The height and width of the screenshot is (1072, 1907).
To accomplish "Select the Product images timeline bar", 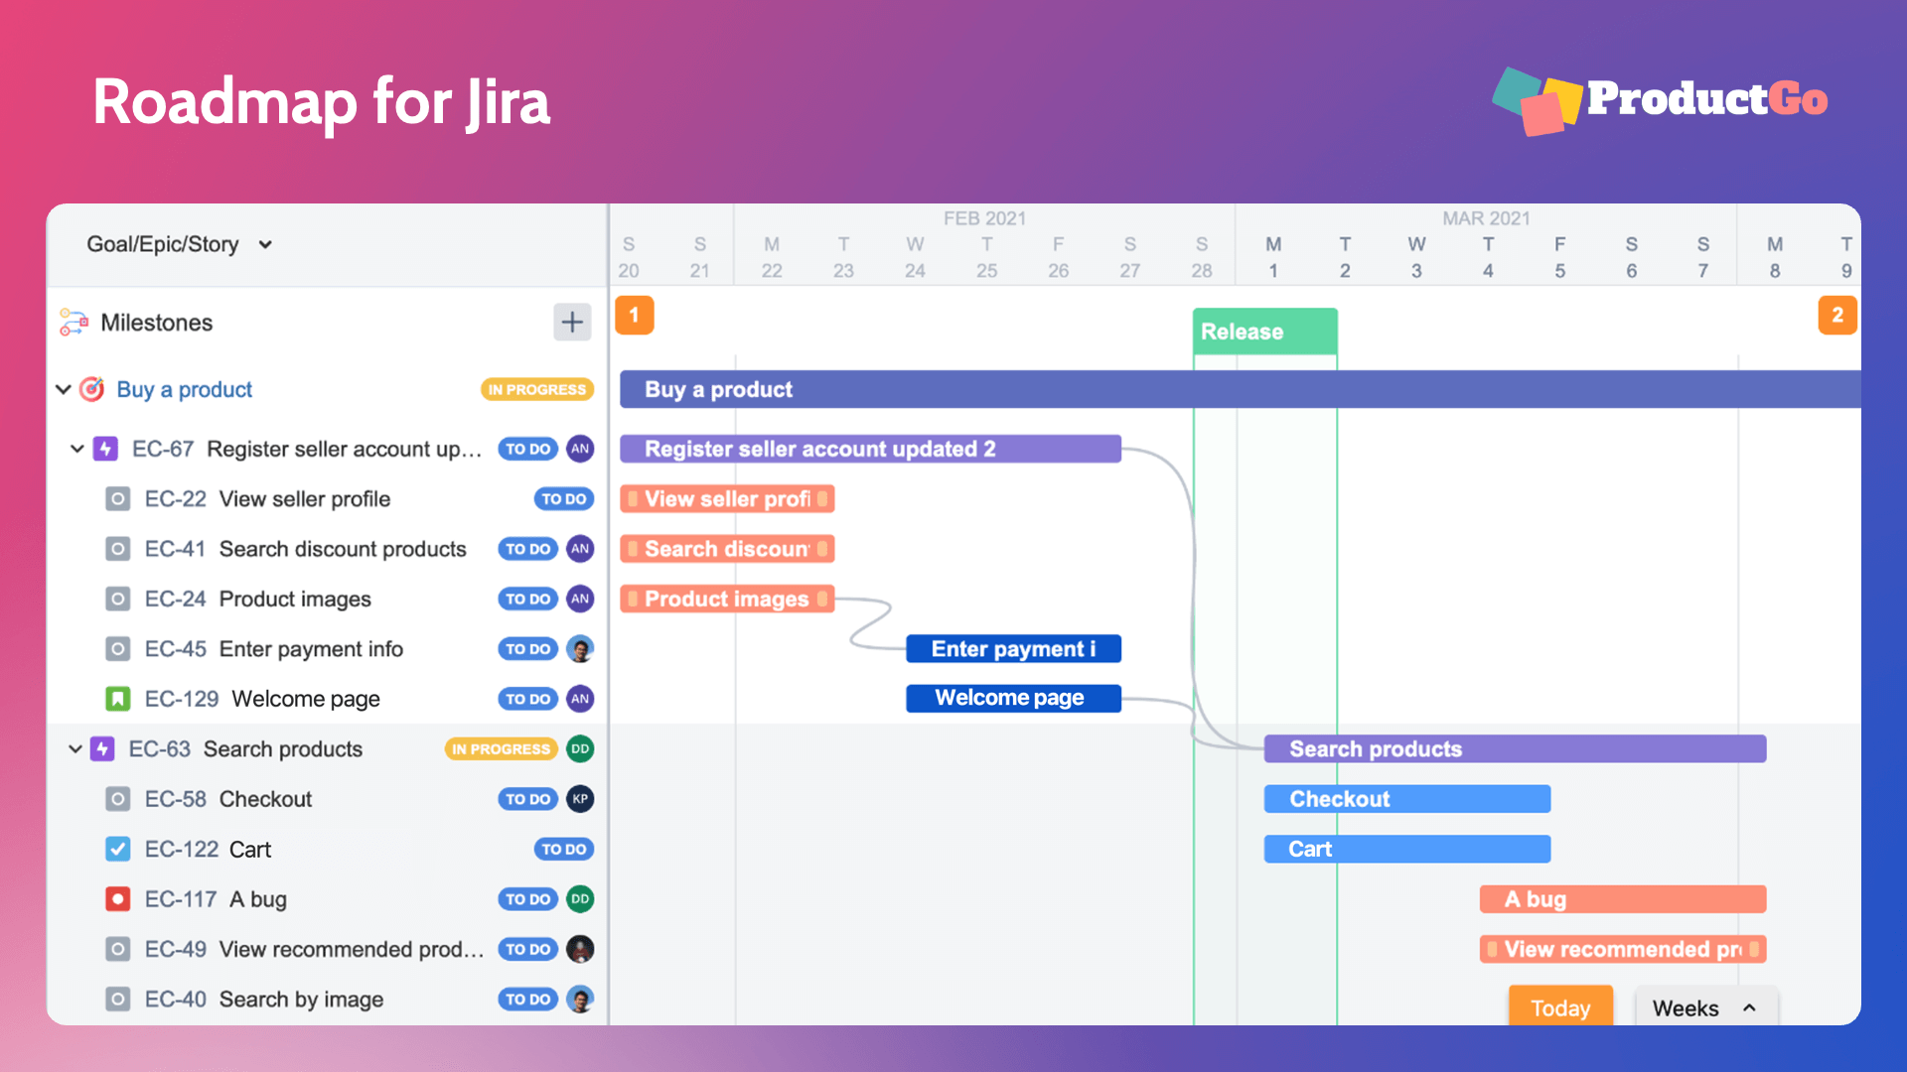I will tap(727, 599).
